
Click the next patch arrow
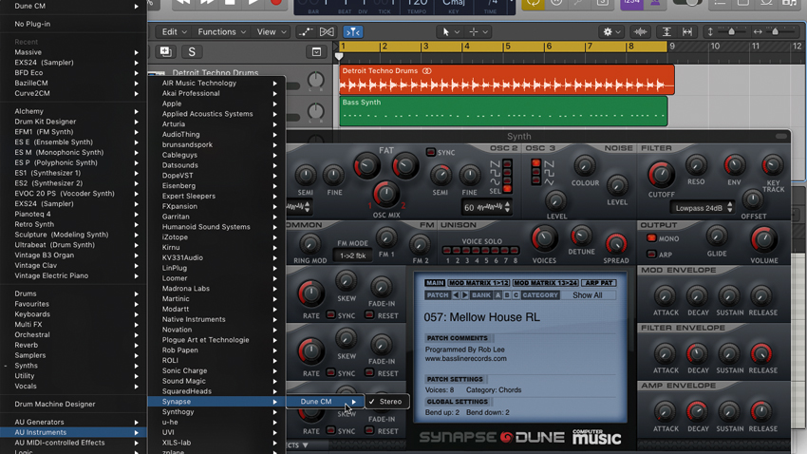(x=465, y=295)
